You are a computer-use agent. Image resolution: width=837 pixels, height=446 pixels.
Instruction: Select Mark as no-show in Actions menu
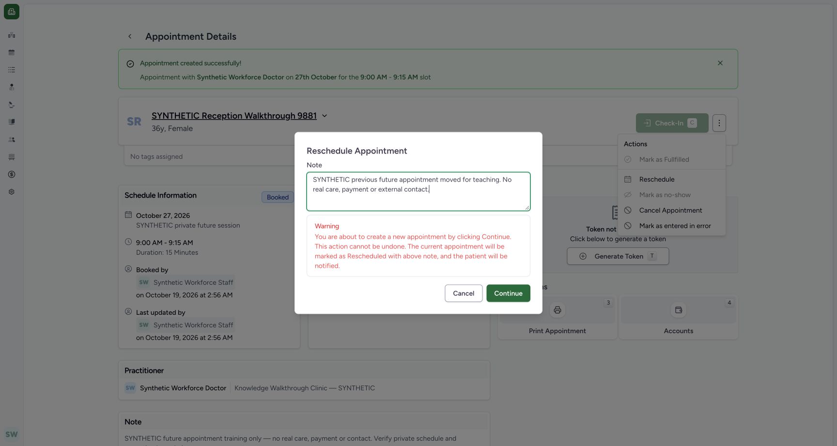(x=672, y=195)
